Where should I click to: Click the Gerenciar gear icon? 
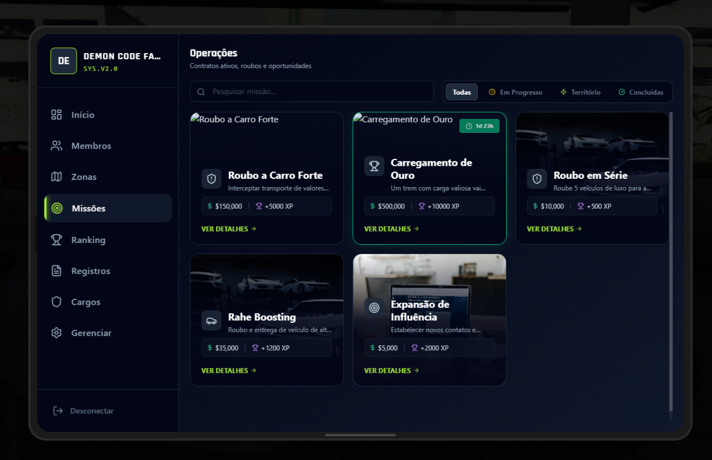pos(56,333)
